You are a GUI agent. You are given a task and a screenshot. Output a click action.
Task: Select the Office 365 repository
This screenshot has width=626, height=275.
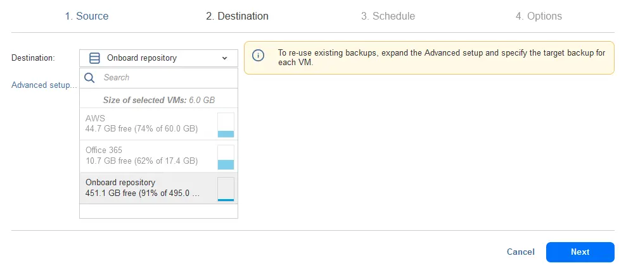pyautogui.click(x=158, y=156)
